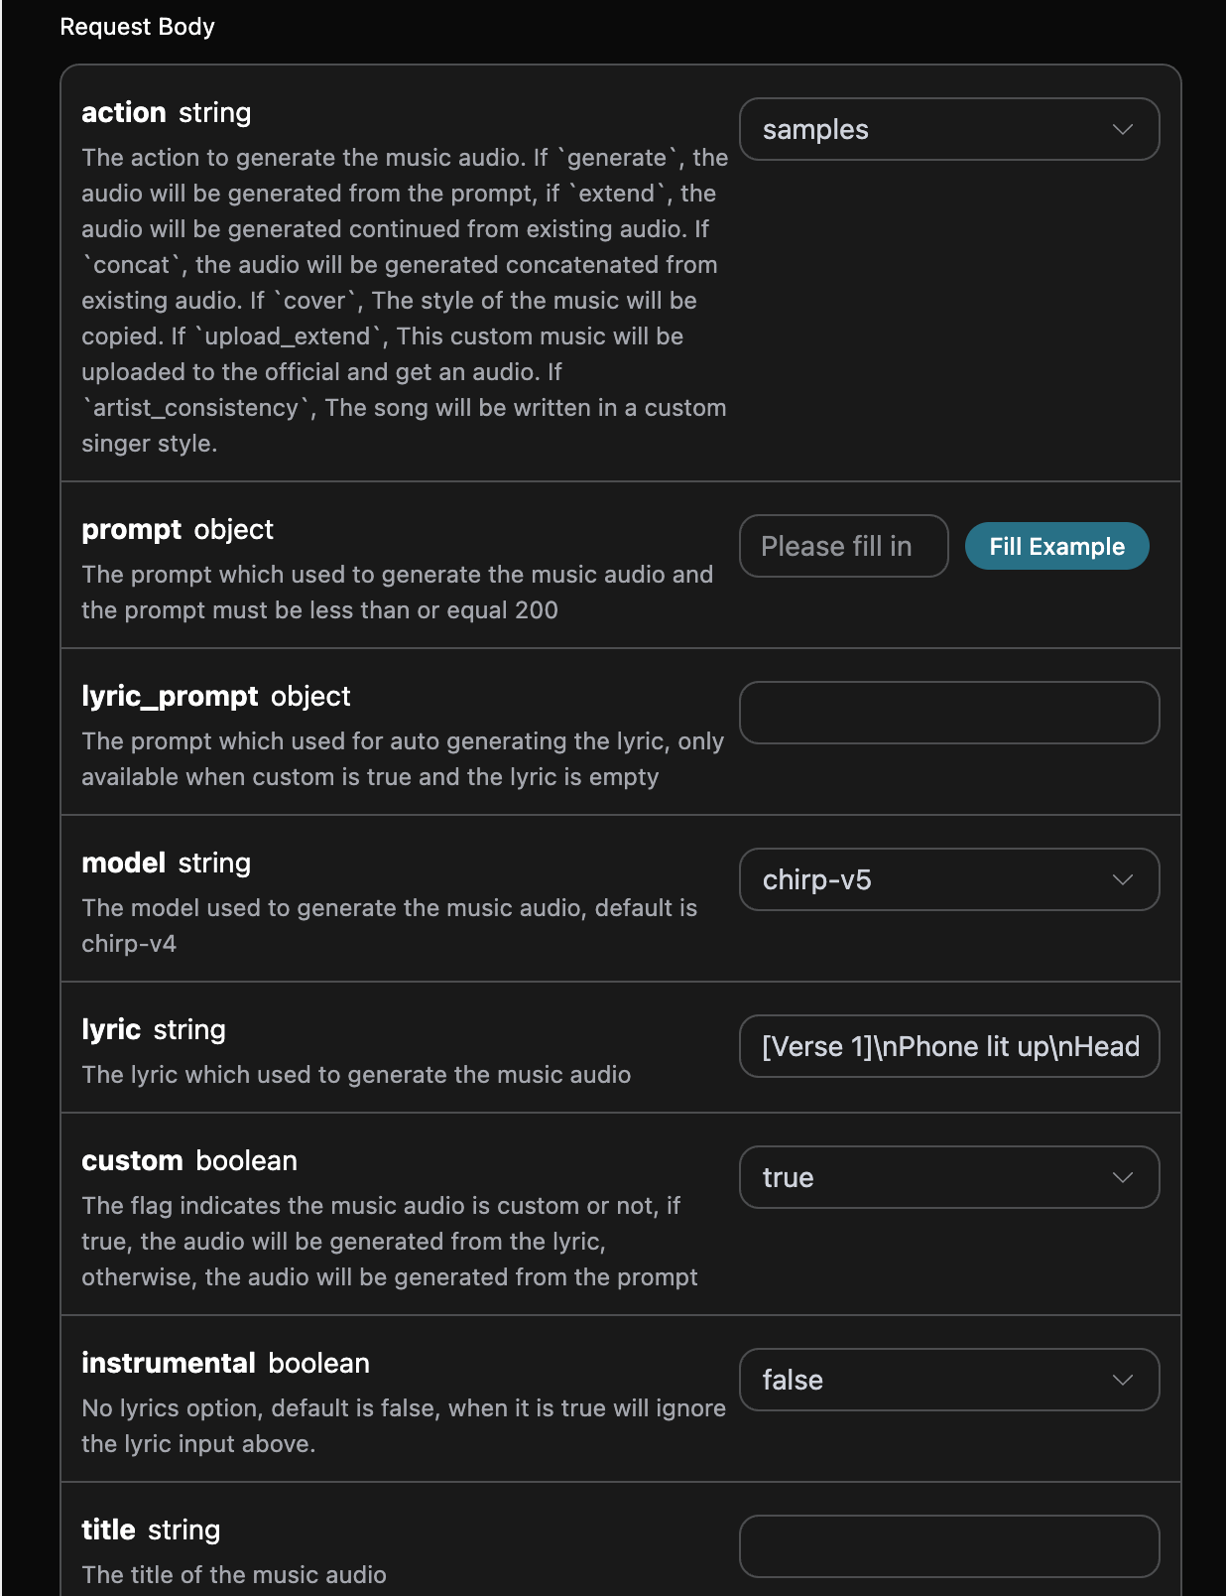
Task: Click the chevron arrow in the custom dropdown
Action: point(1122,1178)
